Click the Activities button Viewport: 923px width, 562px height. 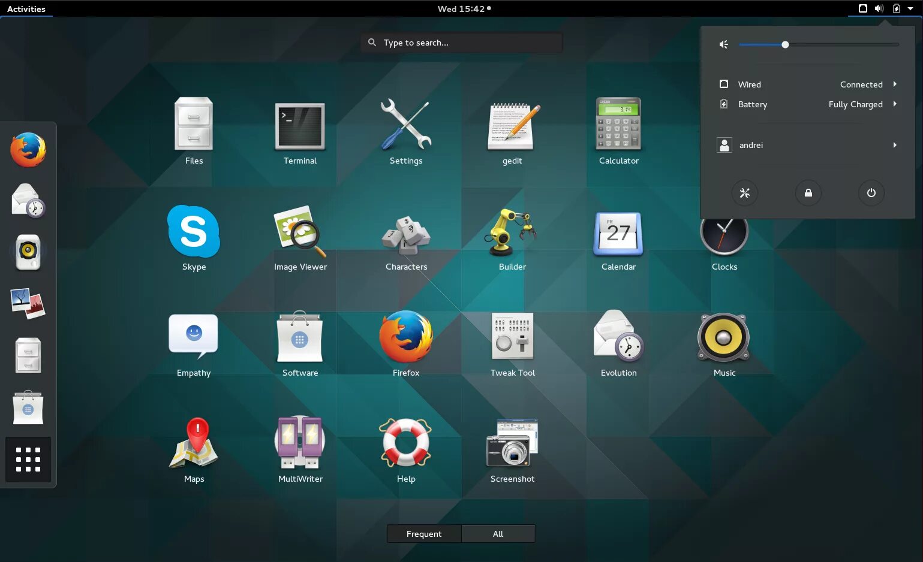click(26, 8)
